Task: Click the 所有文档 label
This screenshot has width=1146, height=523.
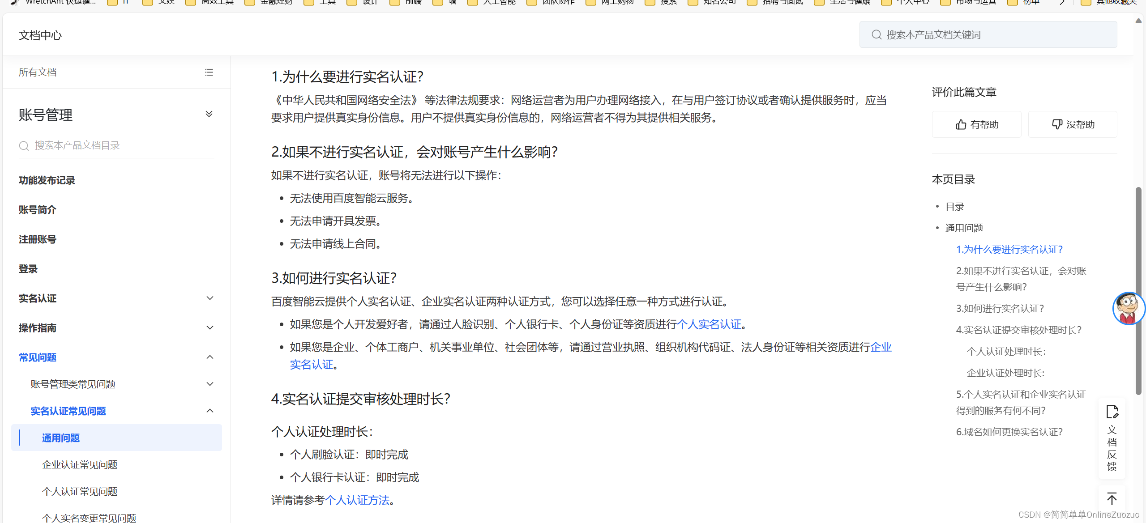Action: pyautogui.click(x=38, y=72)
